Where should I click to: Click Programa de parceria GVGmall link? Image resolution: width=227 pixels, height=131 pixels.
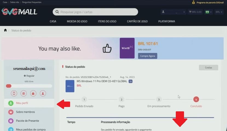click(x=210, y=2)
